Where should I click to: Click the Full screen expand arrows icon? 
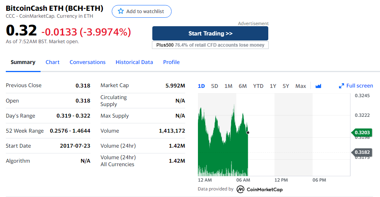341,86
